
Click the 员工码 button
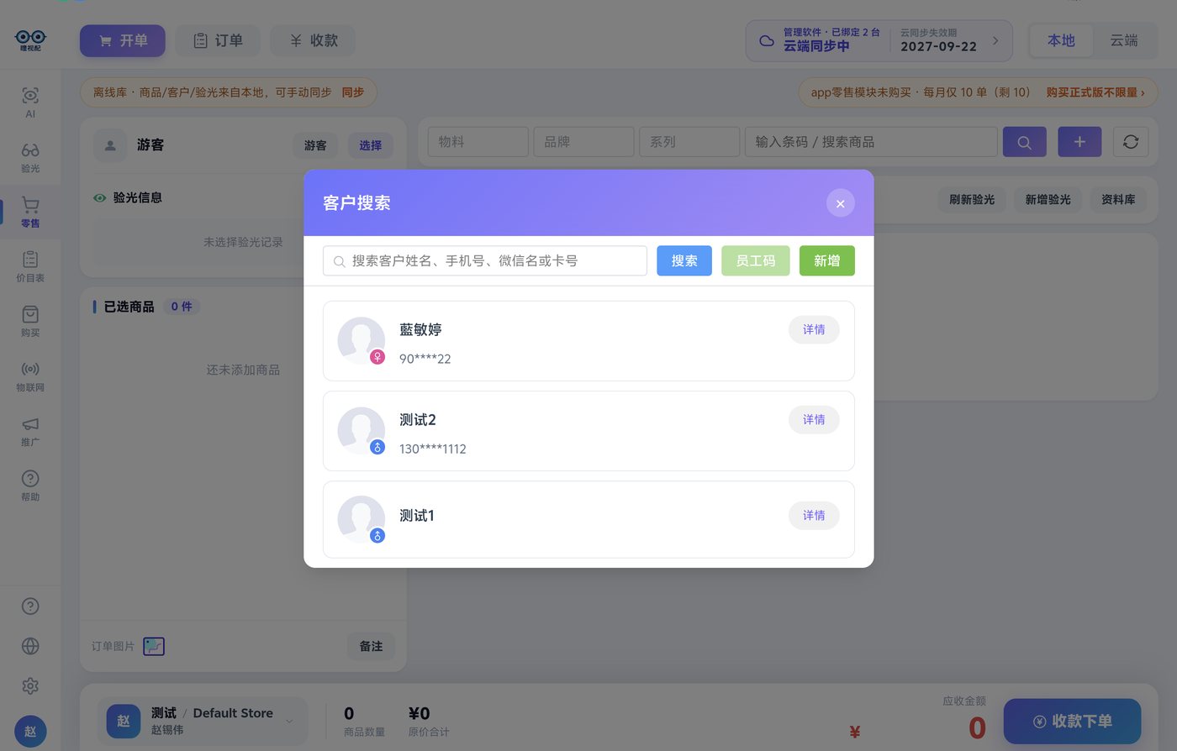click(756, 260)
